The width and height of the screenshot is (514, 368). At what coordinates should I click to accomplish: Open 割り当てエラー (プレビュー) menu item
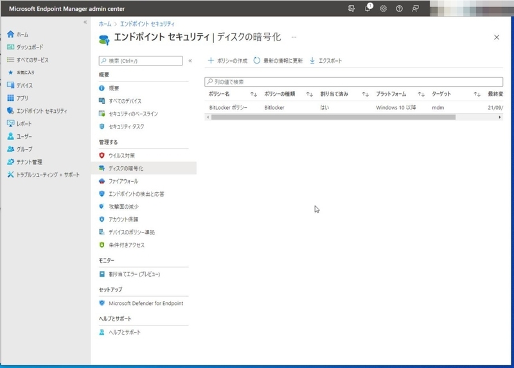[x=134, y=274]
